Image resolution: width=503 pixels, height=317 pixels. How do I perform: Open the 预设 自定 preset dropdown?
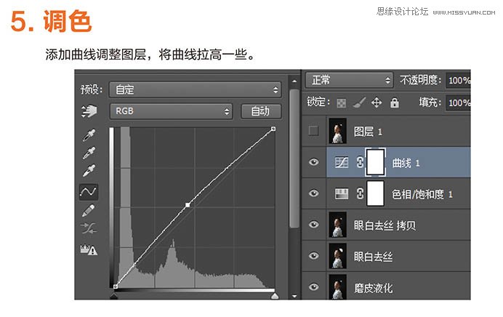(195, 89)
